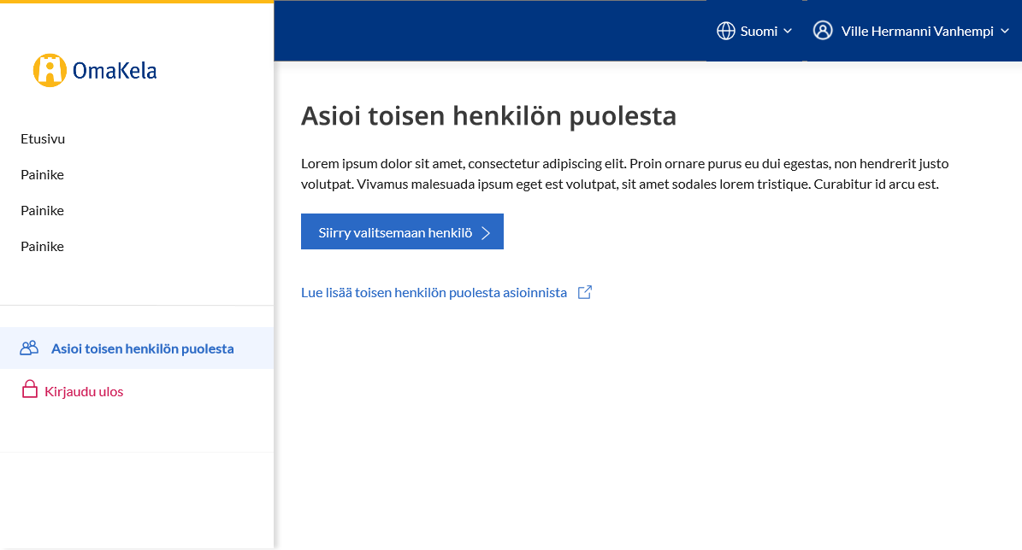Expand the chevron beside the user name
The width and height of the screenshot is (1022, 550).
pyautogui.click(x=1005, y=32)
